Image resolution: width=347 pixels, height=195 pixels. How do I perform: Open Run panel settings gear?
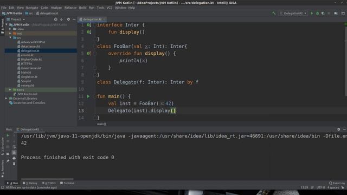click(x=338, y=129)
